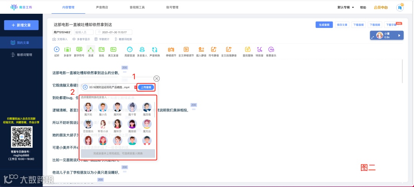Open the user avatar at top right
The width and height of the screenshot is (414, 187).
click(400, 8)
